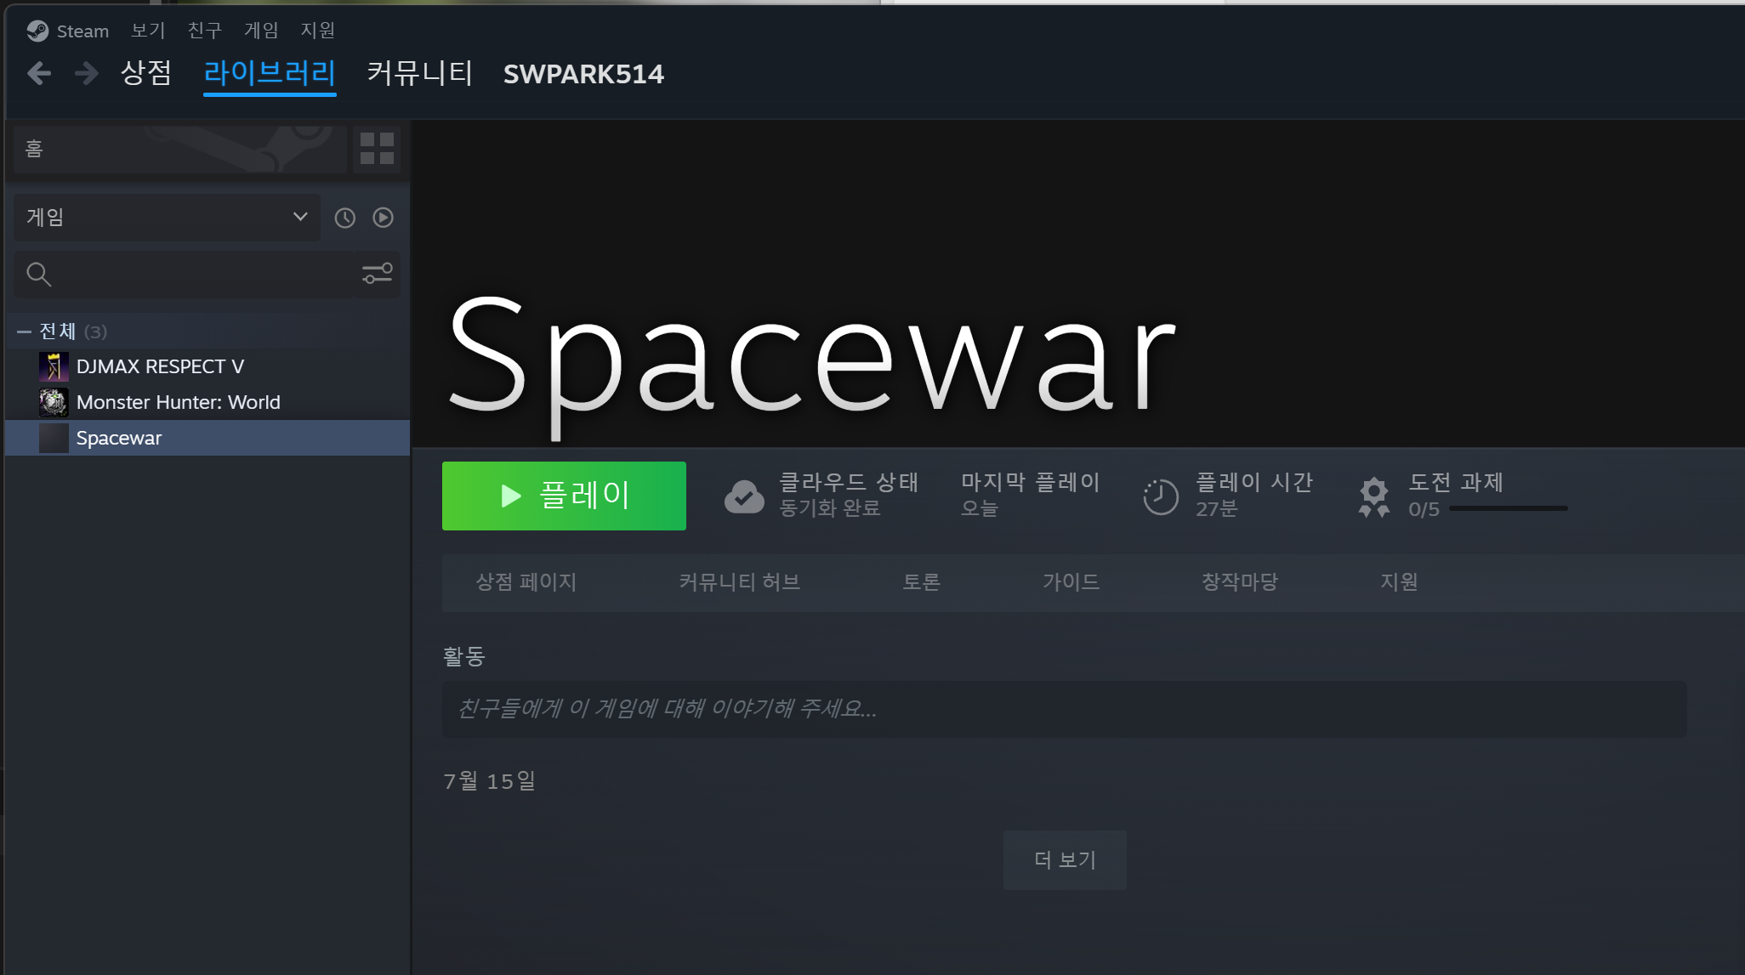Toggle the ready-to-play filter icon
The image size is (1745, 975).
[384, 218]
